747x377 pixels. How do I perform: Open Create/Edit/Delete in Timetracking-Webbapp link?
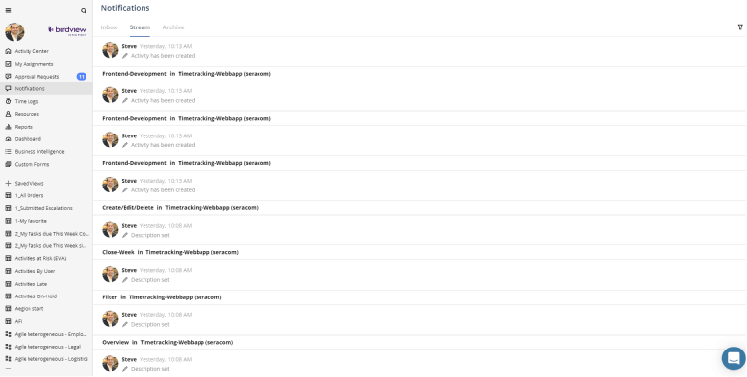(181, 207)
